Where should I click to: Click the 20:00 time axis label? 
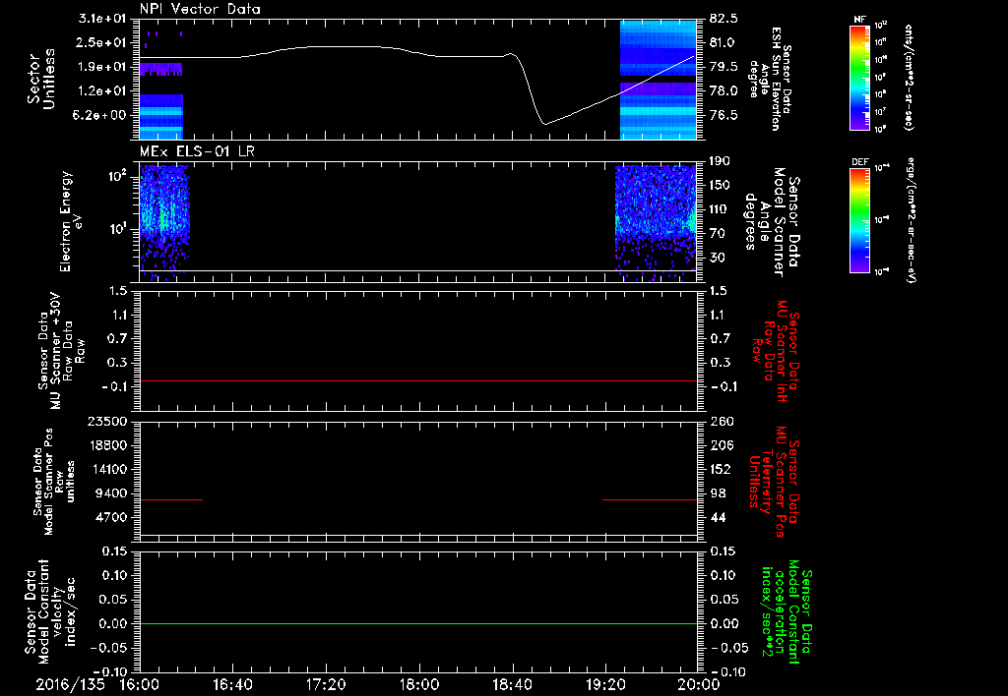pyautogui.click(x=699, y=684)
